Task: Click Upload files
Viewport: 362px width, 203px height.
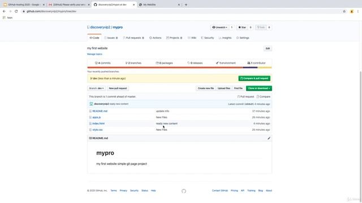Action: pyautogui.click(x=224, y=89)
